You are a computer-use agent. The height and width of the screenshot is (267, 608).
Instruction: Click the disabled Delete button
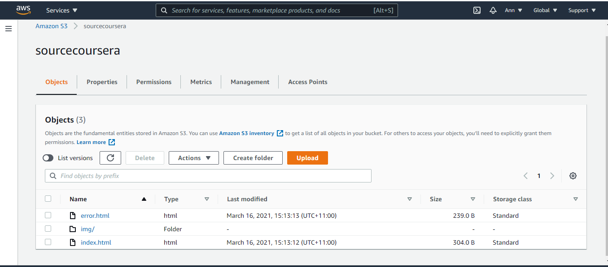pyautogui.click(x=145, y=158)
